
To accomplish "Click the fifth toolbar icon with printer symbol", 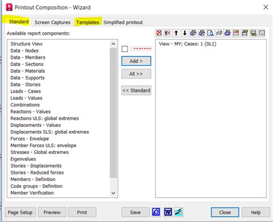I will (193, 33).
